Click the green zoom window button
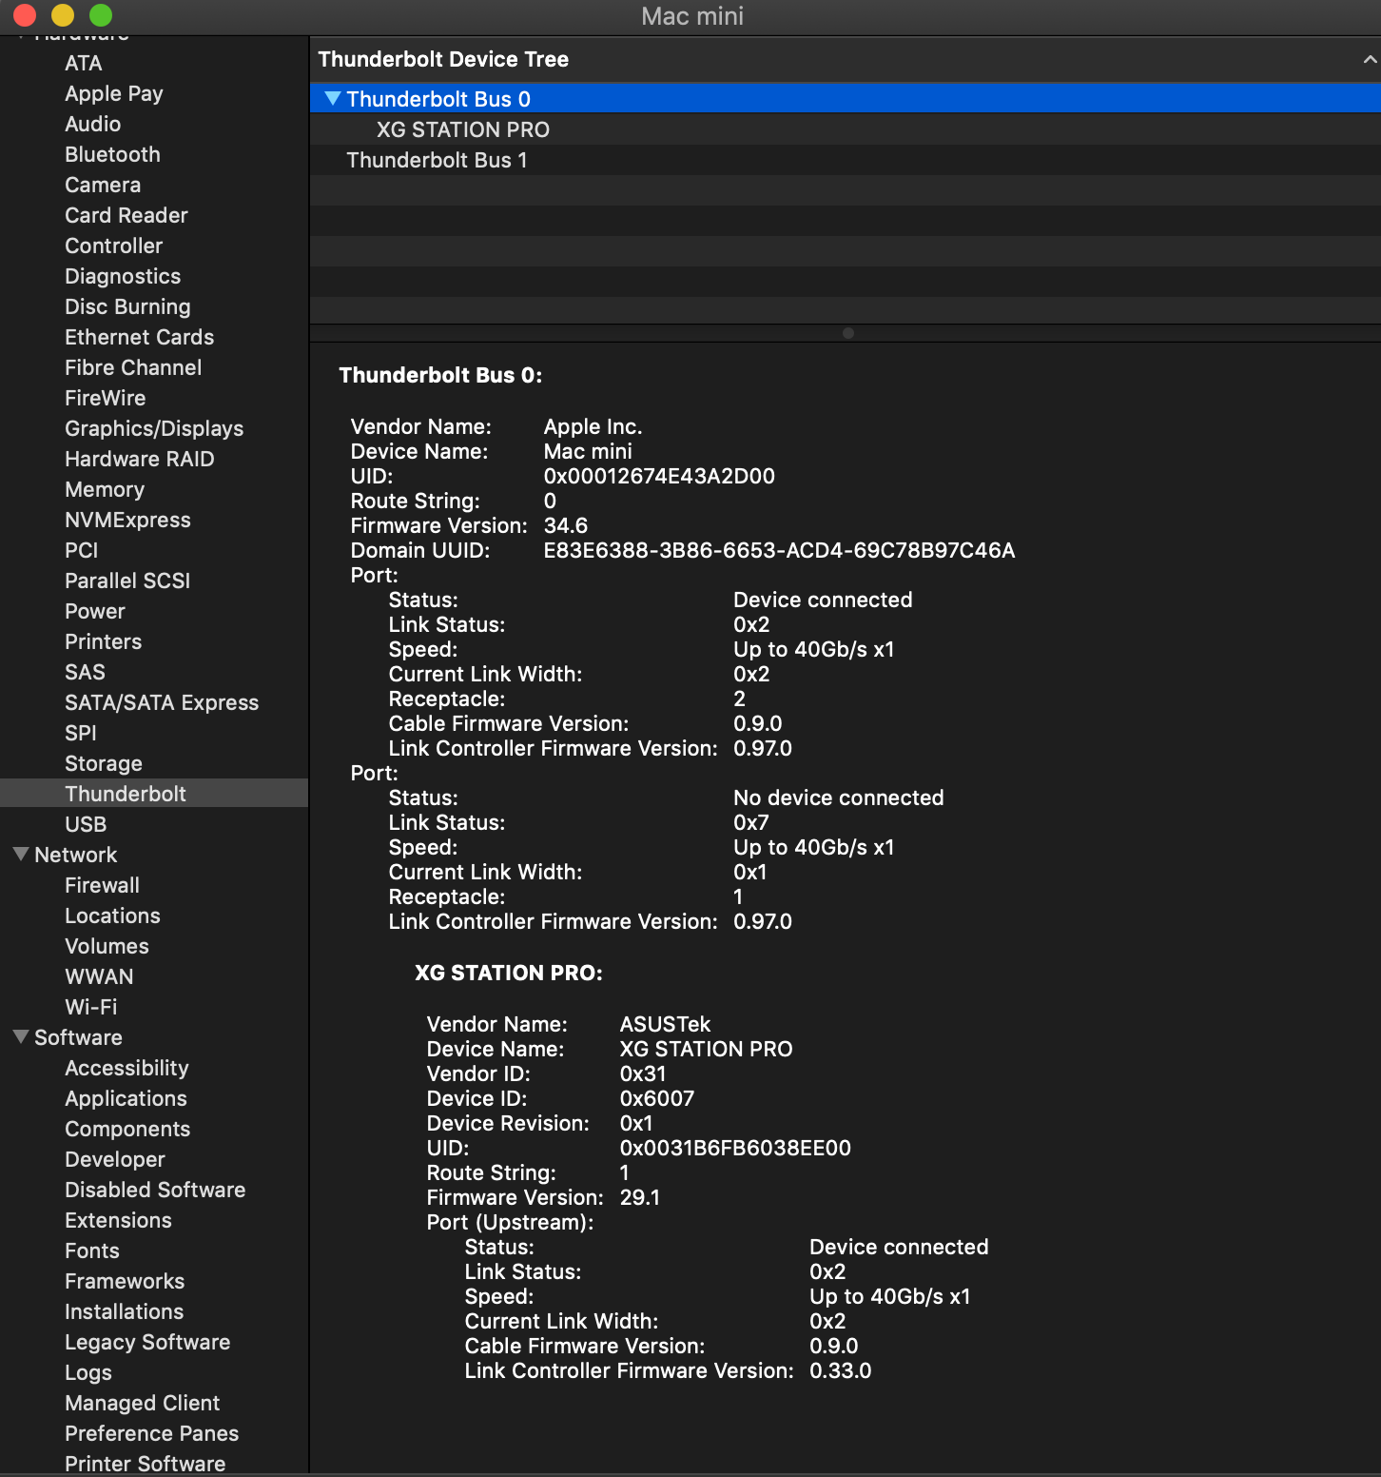Image resolution: width=1381 pixels, height=1477 pixels. 101,15
